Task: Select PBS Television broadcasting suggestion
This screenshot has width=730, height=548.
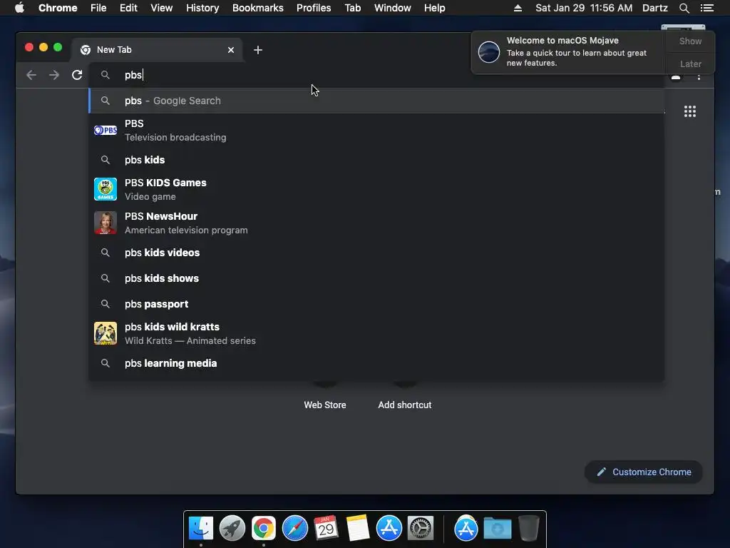Action: click(376, 131)
